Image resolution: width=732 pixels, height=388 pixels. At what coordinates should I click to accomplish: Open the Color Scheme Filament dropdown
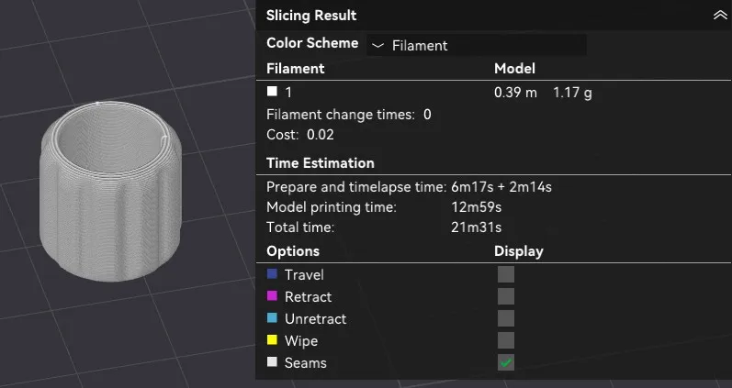(476, 45)
